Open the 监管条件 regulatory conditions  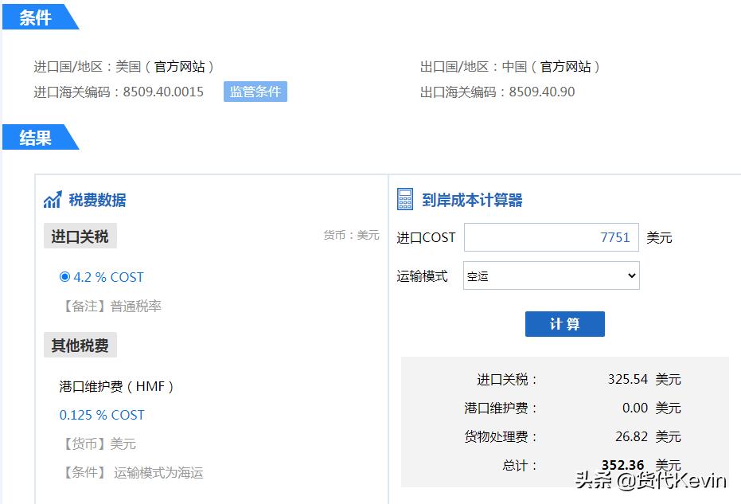tap(255, 92)
